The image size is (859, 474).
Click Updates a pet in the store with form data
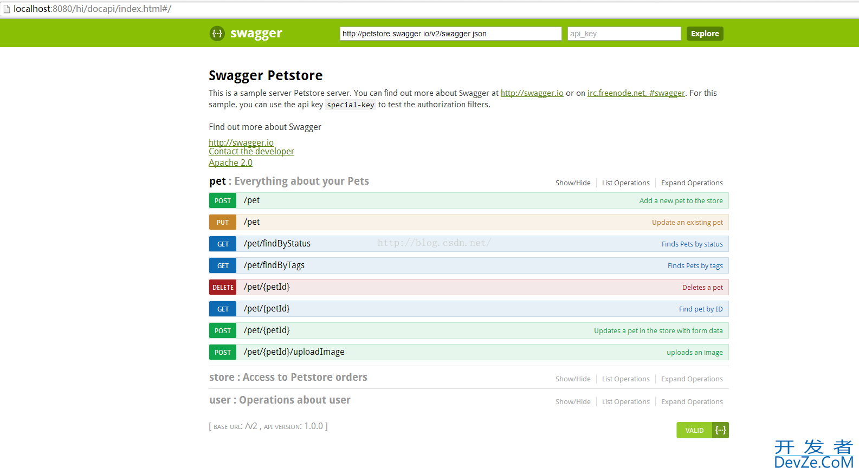(x=658, y=331)
